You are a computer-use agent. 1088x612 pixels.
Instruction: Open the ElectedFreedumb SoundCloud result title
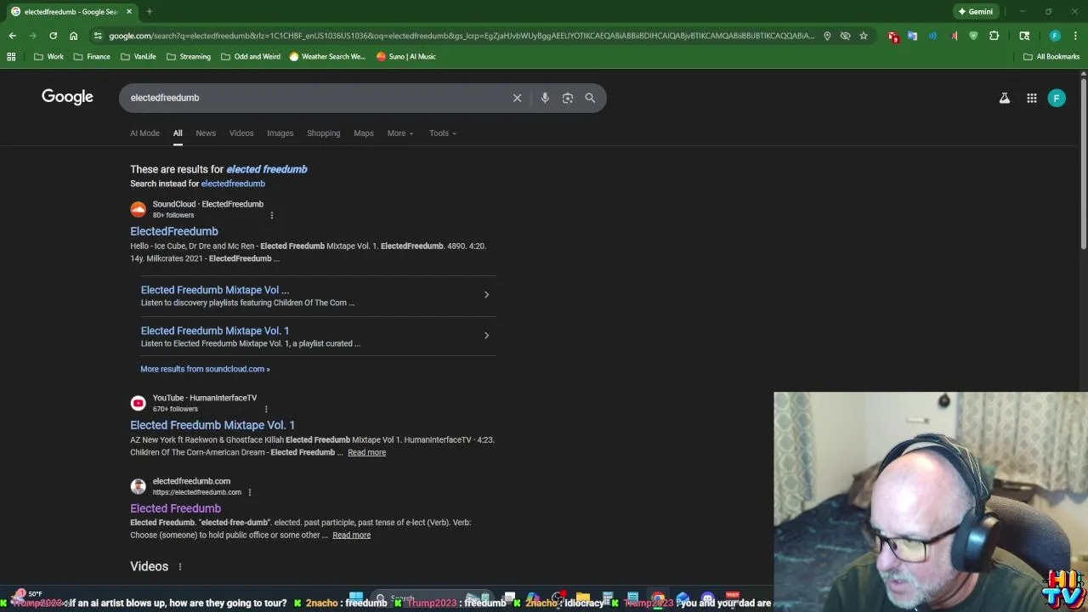(174, 231)
